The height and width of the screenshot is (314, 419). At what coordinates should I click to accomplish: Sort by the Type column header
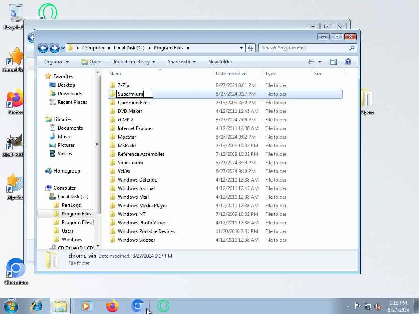point(270,74)
